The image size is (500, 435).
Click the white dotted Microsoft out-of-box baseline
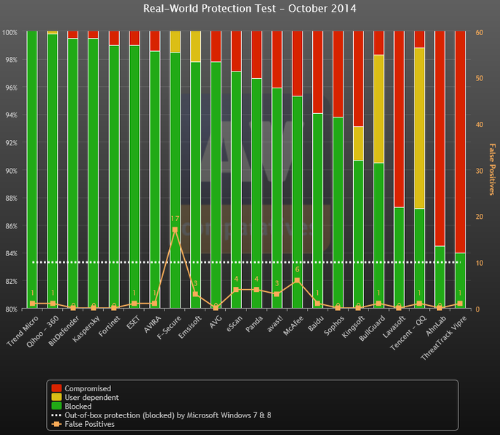[246, 263]
